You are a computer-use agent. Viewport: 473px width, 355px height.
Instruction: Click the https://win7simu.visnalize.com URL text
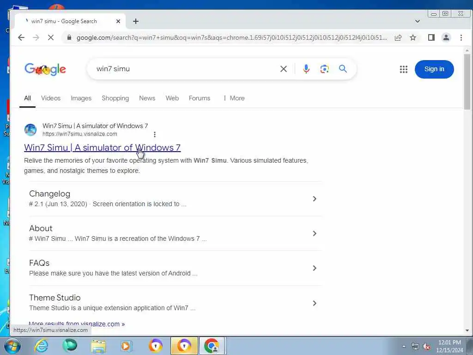[79, 134]
